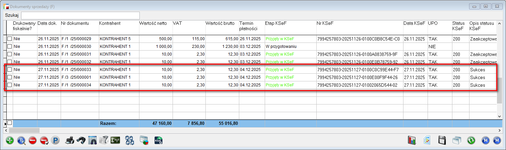
Task: Click inside the Szukaj search field
Action: (80, 15)
